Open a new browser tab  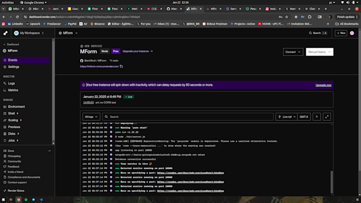pyautogui.click(x=325, y=8)
